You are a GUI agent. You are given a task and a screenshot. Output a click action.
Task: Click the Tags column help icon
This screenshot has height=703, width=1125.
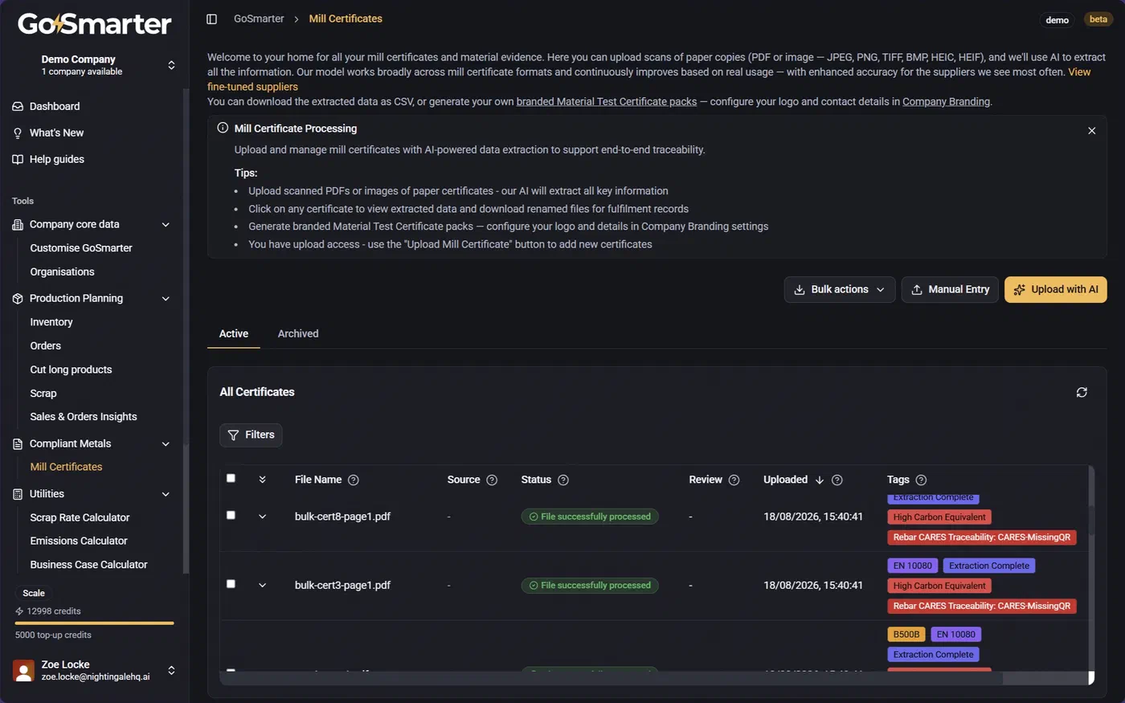point(921,480)
